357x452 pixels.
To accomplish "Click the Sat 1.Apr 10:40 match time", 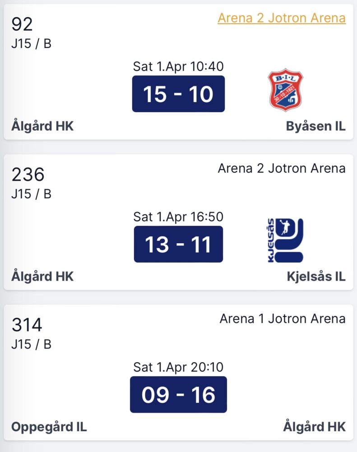I will 178,66.
